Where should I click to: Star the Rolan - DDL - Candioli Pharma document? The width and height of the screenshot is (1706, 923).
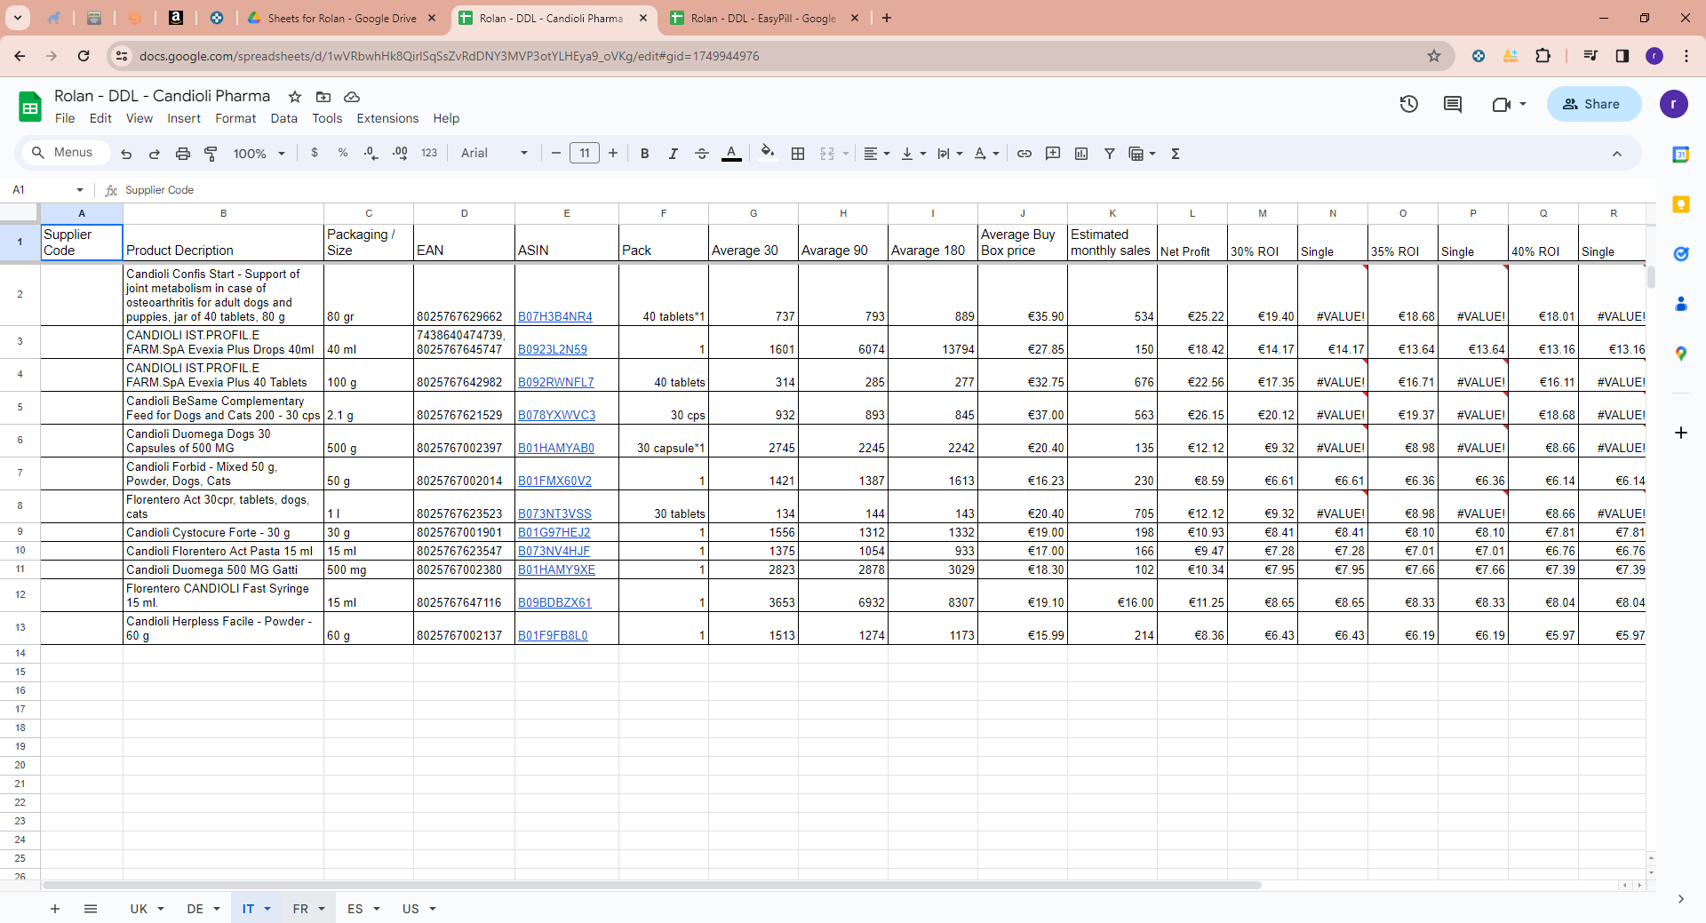(295, 96)
